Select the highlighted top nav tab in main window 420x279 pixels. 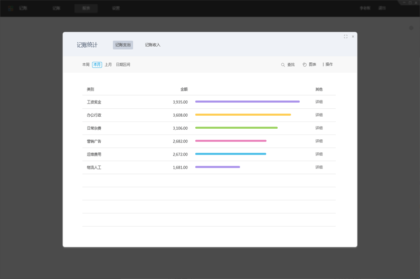pyautogui.click(x=86, y=8)
